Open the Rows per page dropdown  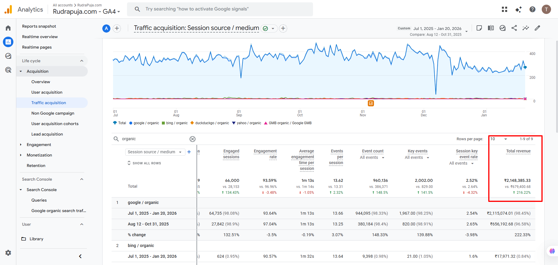[x=499, y=139]
